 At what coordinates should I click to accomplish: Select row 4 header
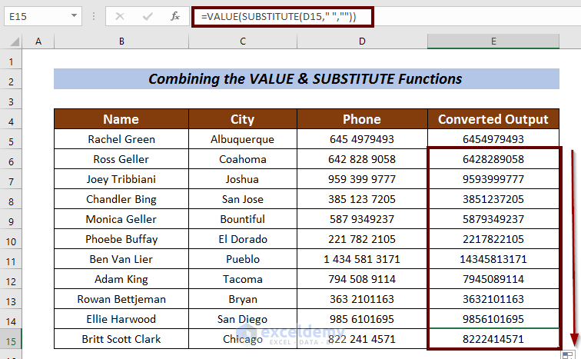[x=12, y=119]
